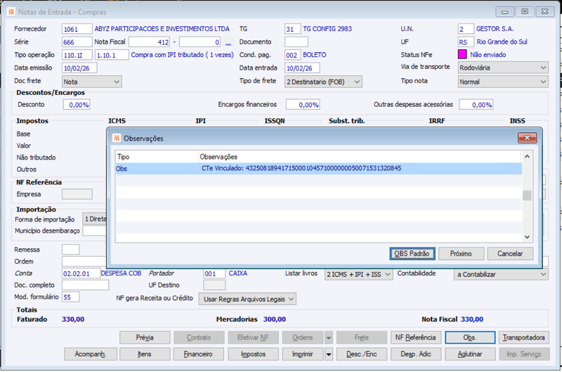The width and height of the screenshot is (562, 372).
Task: Click the Remessa input field
Action: [71, 250]
